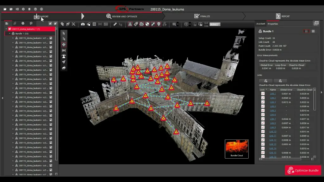324x182 pixels.
Task: Switch Bundle 1 panel to grid view
Action: tap(313, 31)
